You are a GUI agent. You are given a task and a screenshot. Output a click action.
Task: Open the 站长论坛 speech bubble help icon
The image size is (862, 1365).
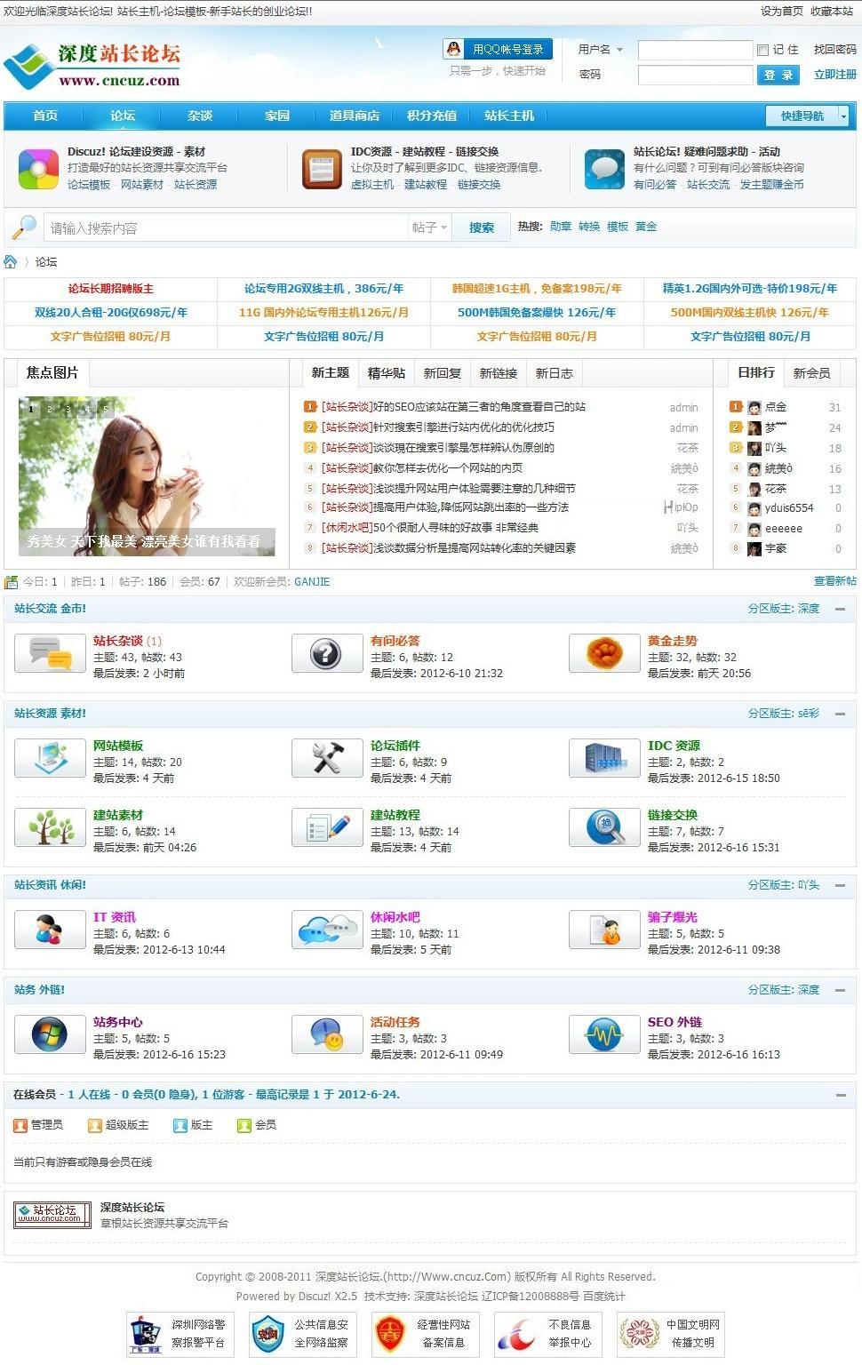tap(603, 167)
